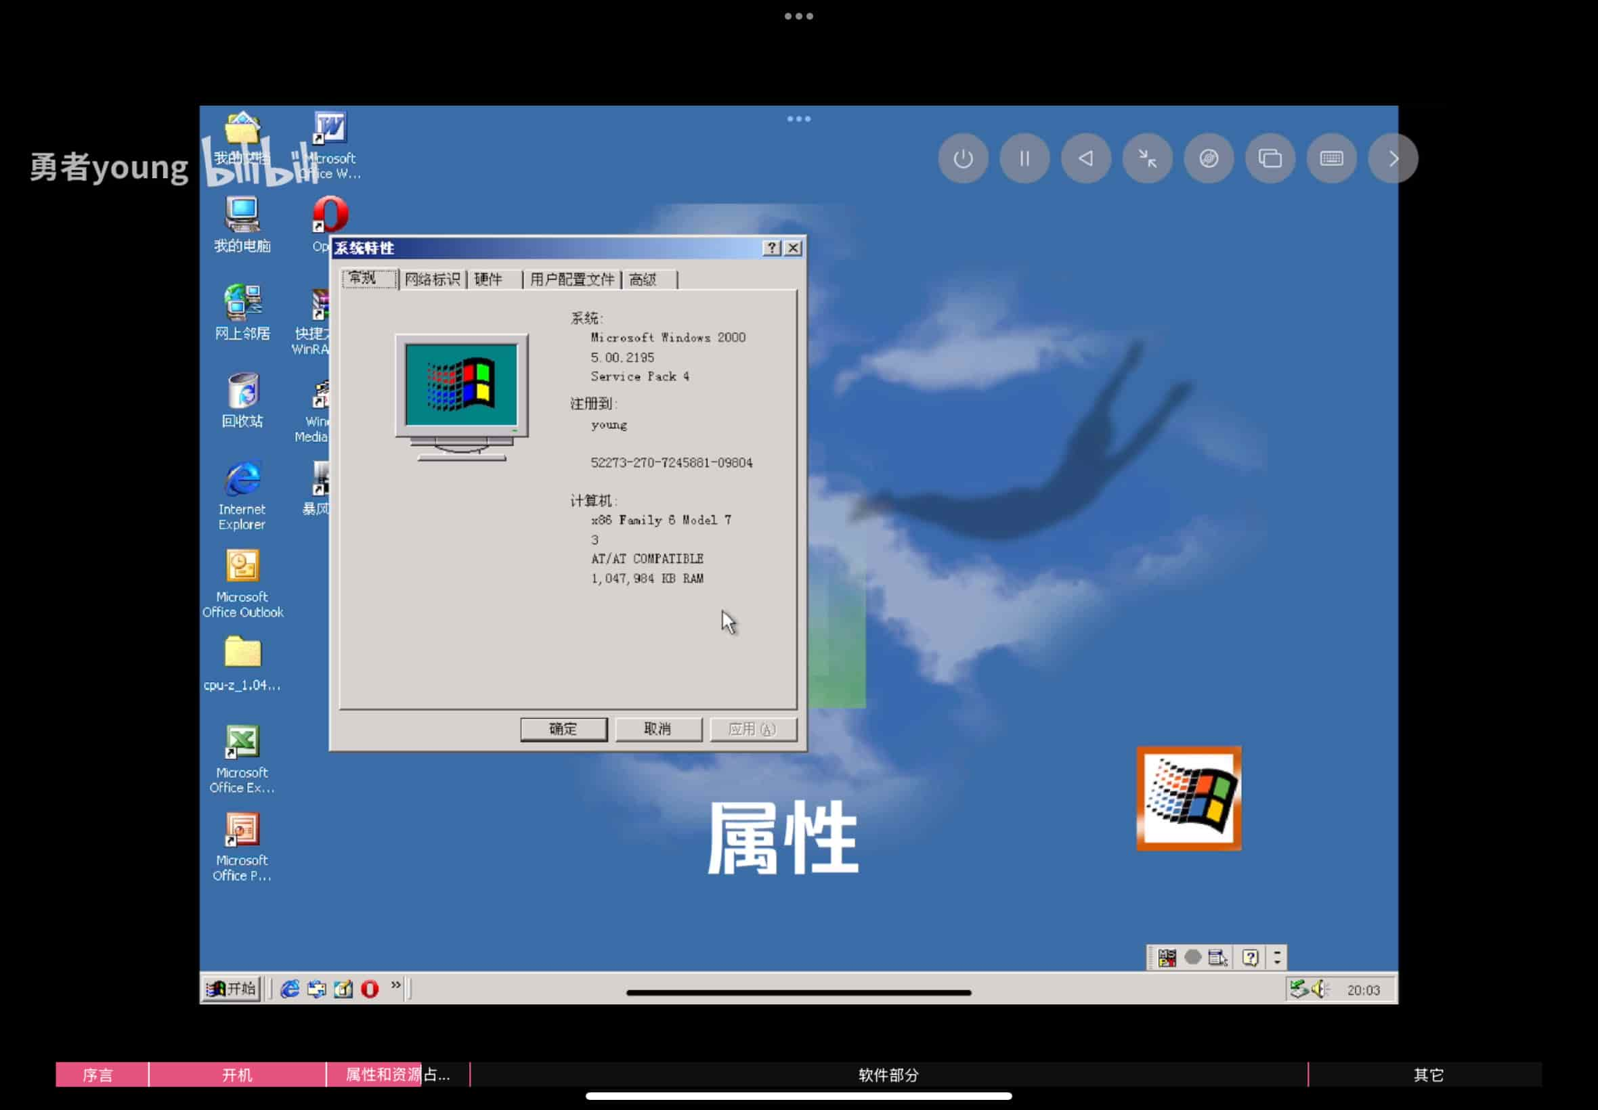
Task: Click the IME soft keyboard icon
Action: [x=1217, y=958]
